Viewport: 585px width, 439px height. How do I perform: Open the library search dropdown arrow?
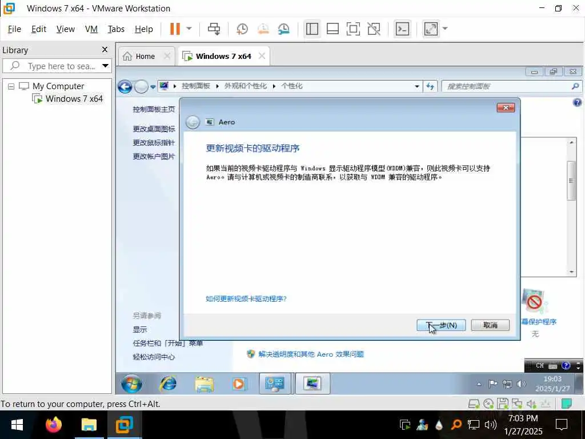(x=106, y=66)
